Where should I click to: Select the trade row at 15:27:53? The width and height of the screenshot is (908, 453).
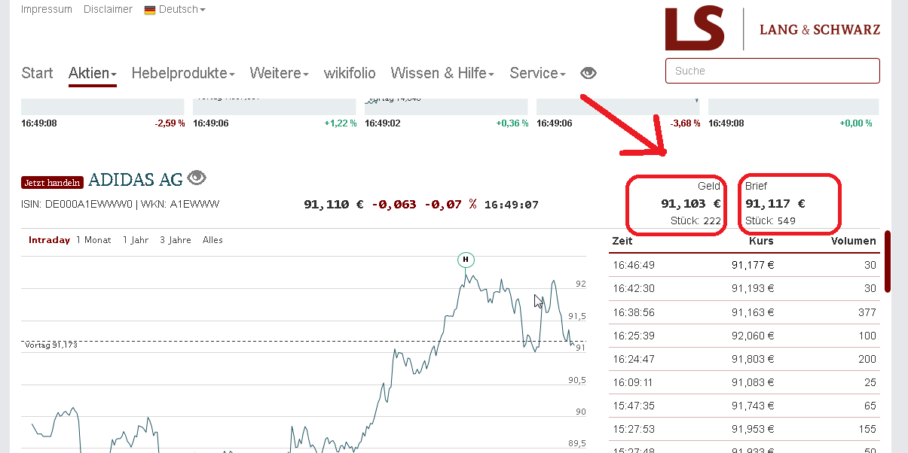point(744,430)
